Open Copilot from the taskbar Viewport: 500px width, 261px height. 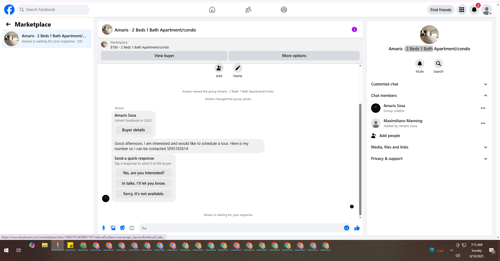tap(32, 245)
